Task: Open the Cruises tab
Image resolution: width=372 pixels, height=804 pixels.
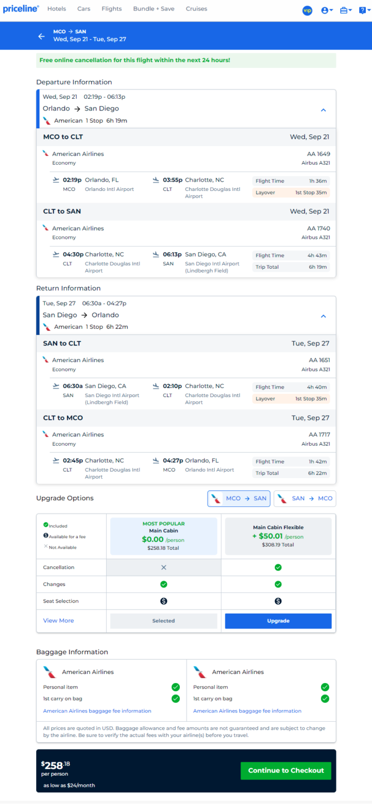Action: [x=197, y=9]
